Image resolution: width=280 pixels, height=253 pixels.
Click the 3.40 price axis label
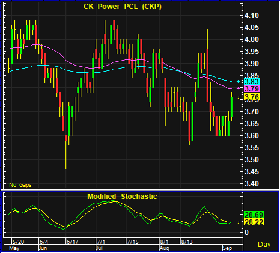[252, 184]
